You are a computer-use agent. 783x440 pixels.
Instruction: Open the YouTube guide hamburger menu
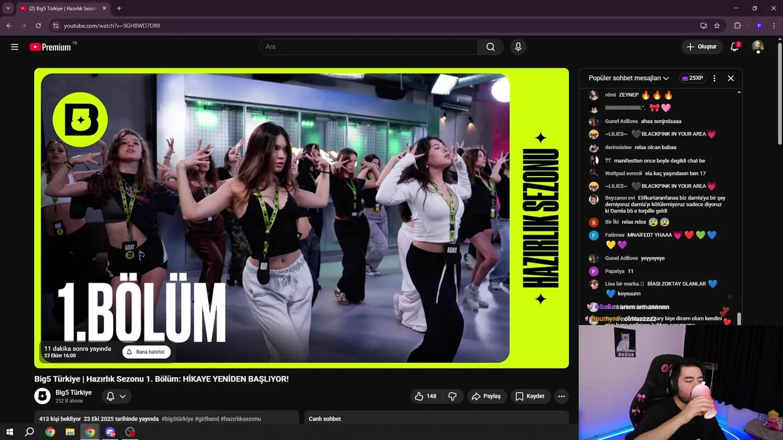[x=15, y=46]
